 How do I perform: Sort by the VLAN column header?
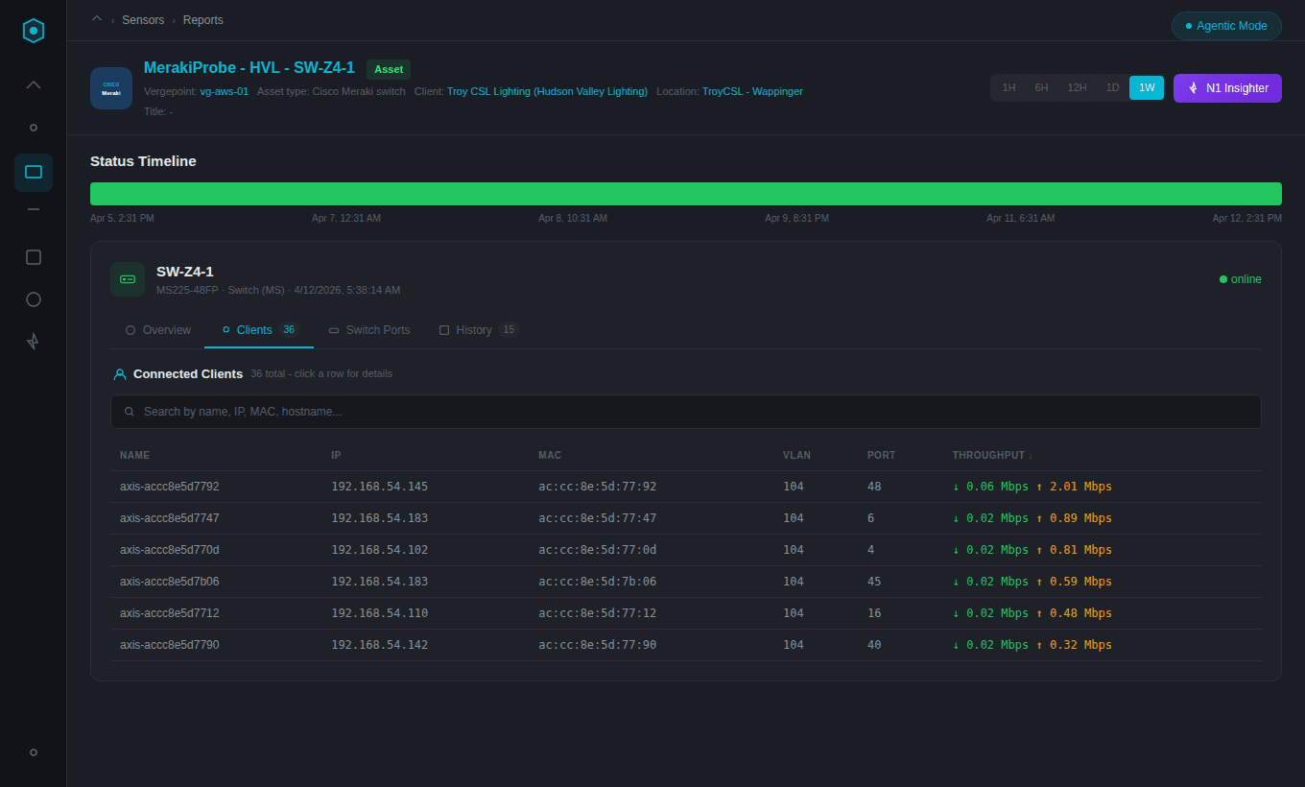pyautogui.click(x=796, y=455)
